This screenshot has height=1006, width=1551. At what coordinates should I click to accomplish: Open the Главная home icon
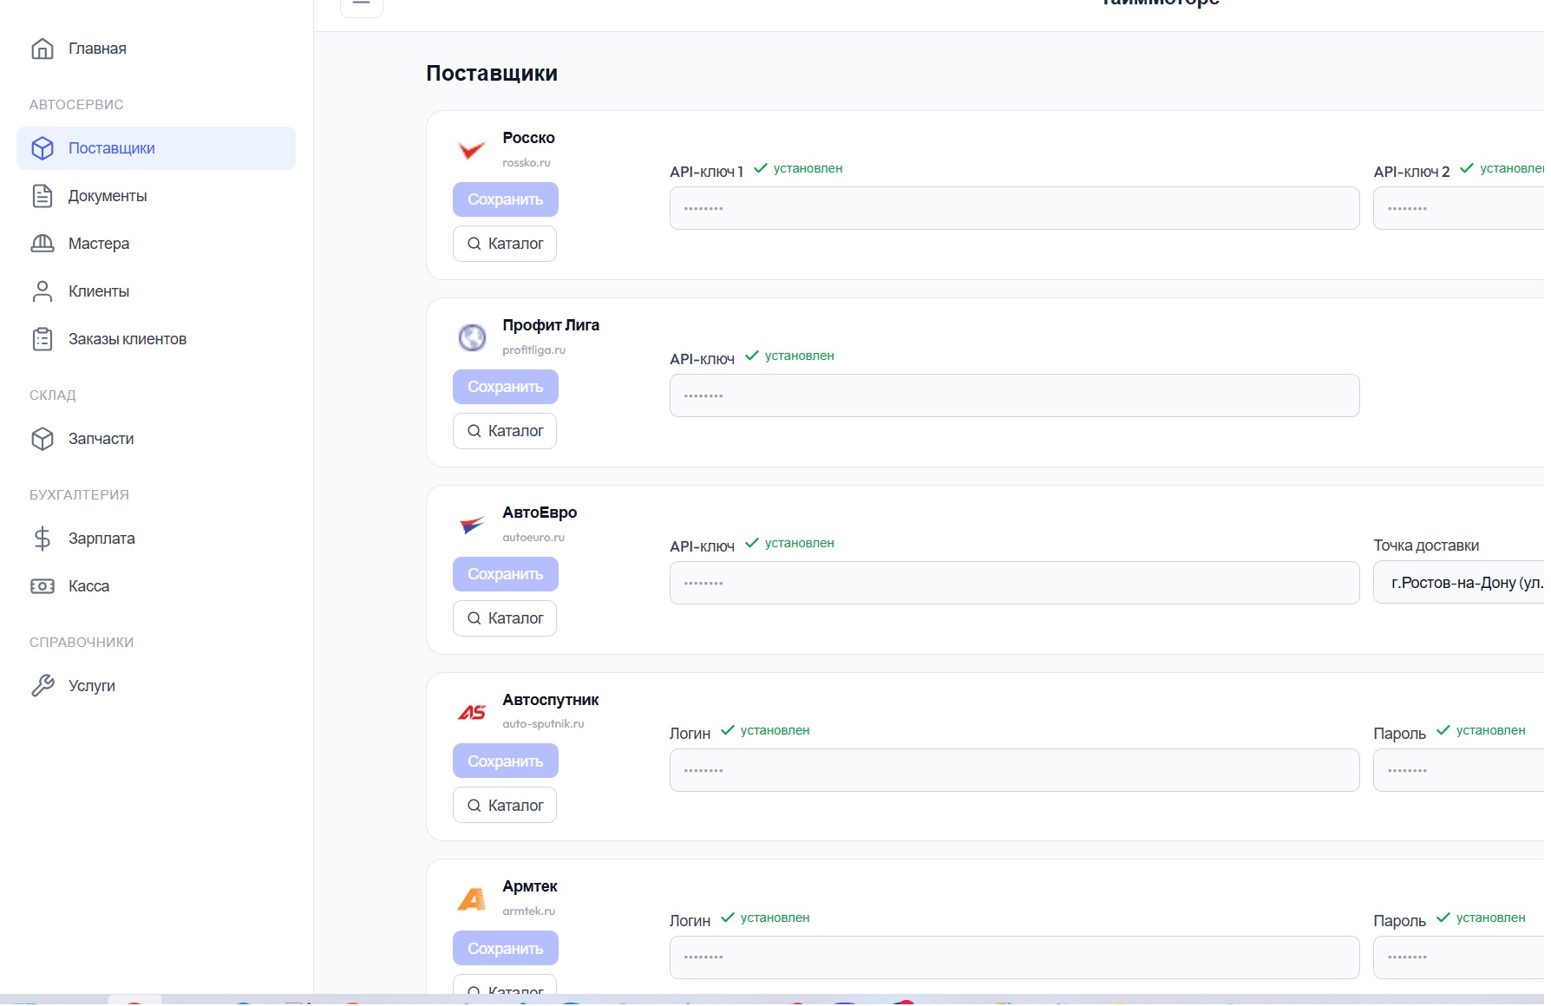click(x=43, y=49)
